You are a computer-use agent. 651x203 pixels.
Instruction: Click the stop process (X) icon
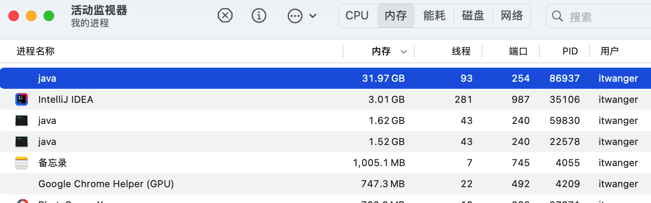(x=225, y=16)
